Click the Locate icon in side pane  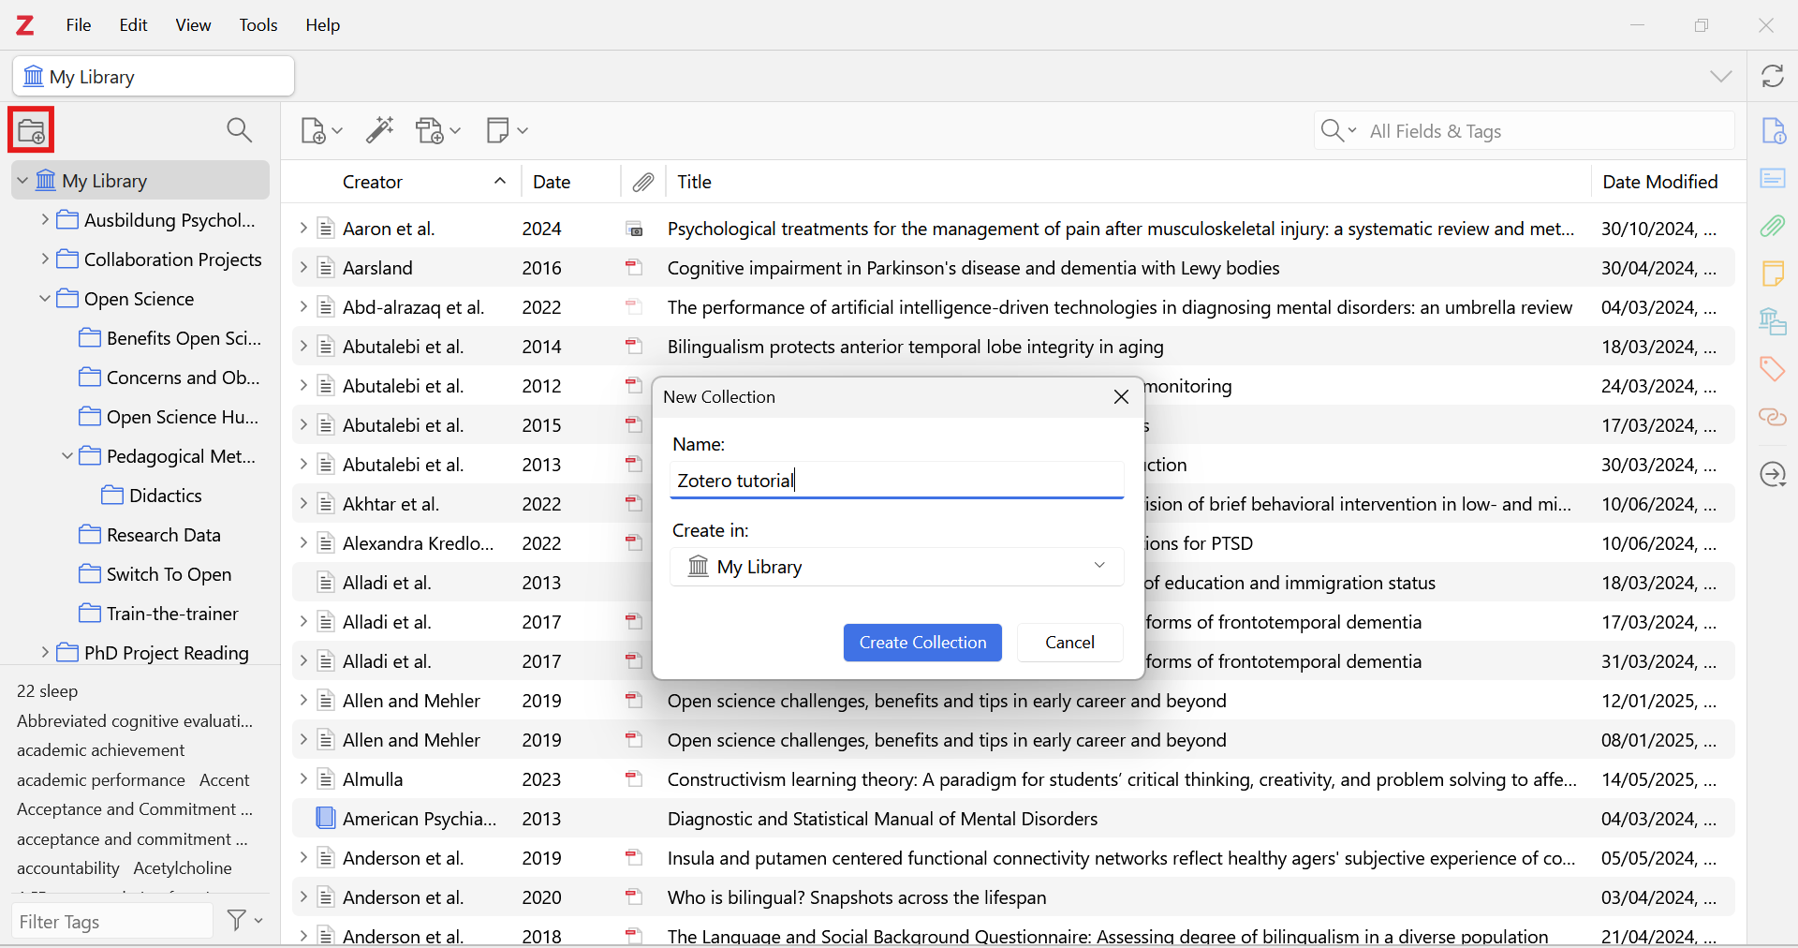(x=1773, y=475)
